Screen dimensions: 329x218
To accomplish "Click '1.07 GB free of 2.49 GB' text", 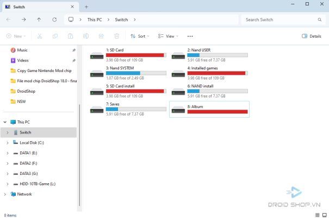I will 125,78.
